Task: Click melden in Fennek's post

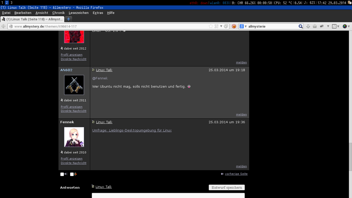Action: click(x=241, y=166)
